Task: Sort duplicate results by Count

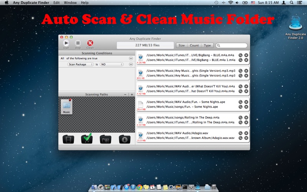Action: [x=194, y=45]
